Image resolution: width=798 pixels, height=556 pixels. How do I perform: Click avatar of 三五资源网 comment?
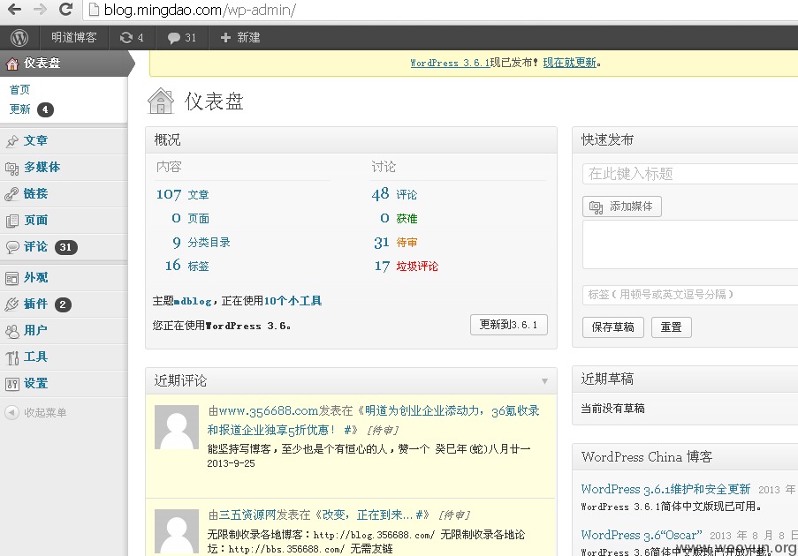point(177,531)
